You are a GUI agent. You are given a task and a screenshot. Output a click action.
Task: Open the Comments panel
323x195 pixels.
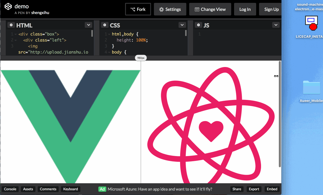(48, 189)
